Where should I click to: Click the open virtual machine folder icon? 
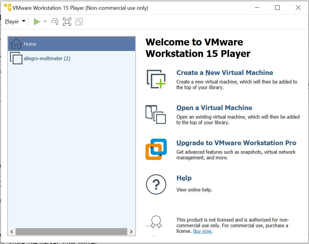point(156,114)
